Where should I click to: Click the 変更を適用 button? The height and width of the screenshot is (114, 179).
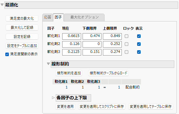pos(65,107)
